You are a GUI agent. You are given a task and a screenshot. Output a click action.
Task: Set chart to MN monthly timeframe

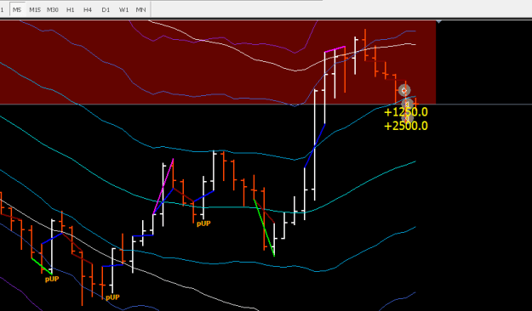pyautogui.click(x=140, y=10)
